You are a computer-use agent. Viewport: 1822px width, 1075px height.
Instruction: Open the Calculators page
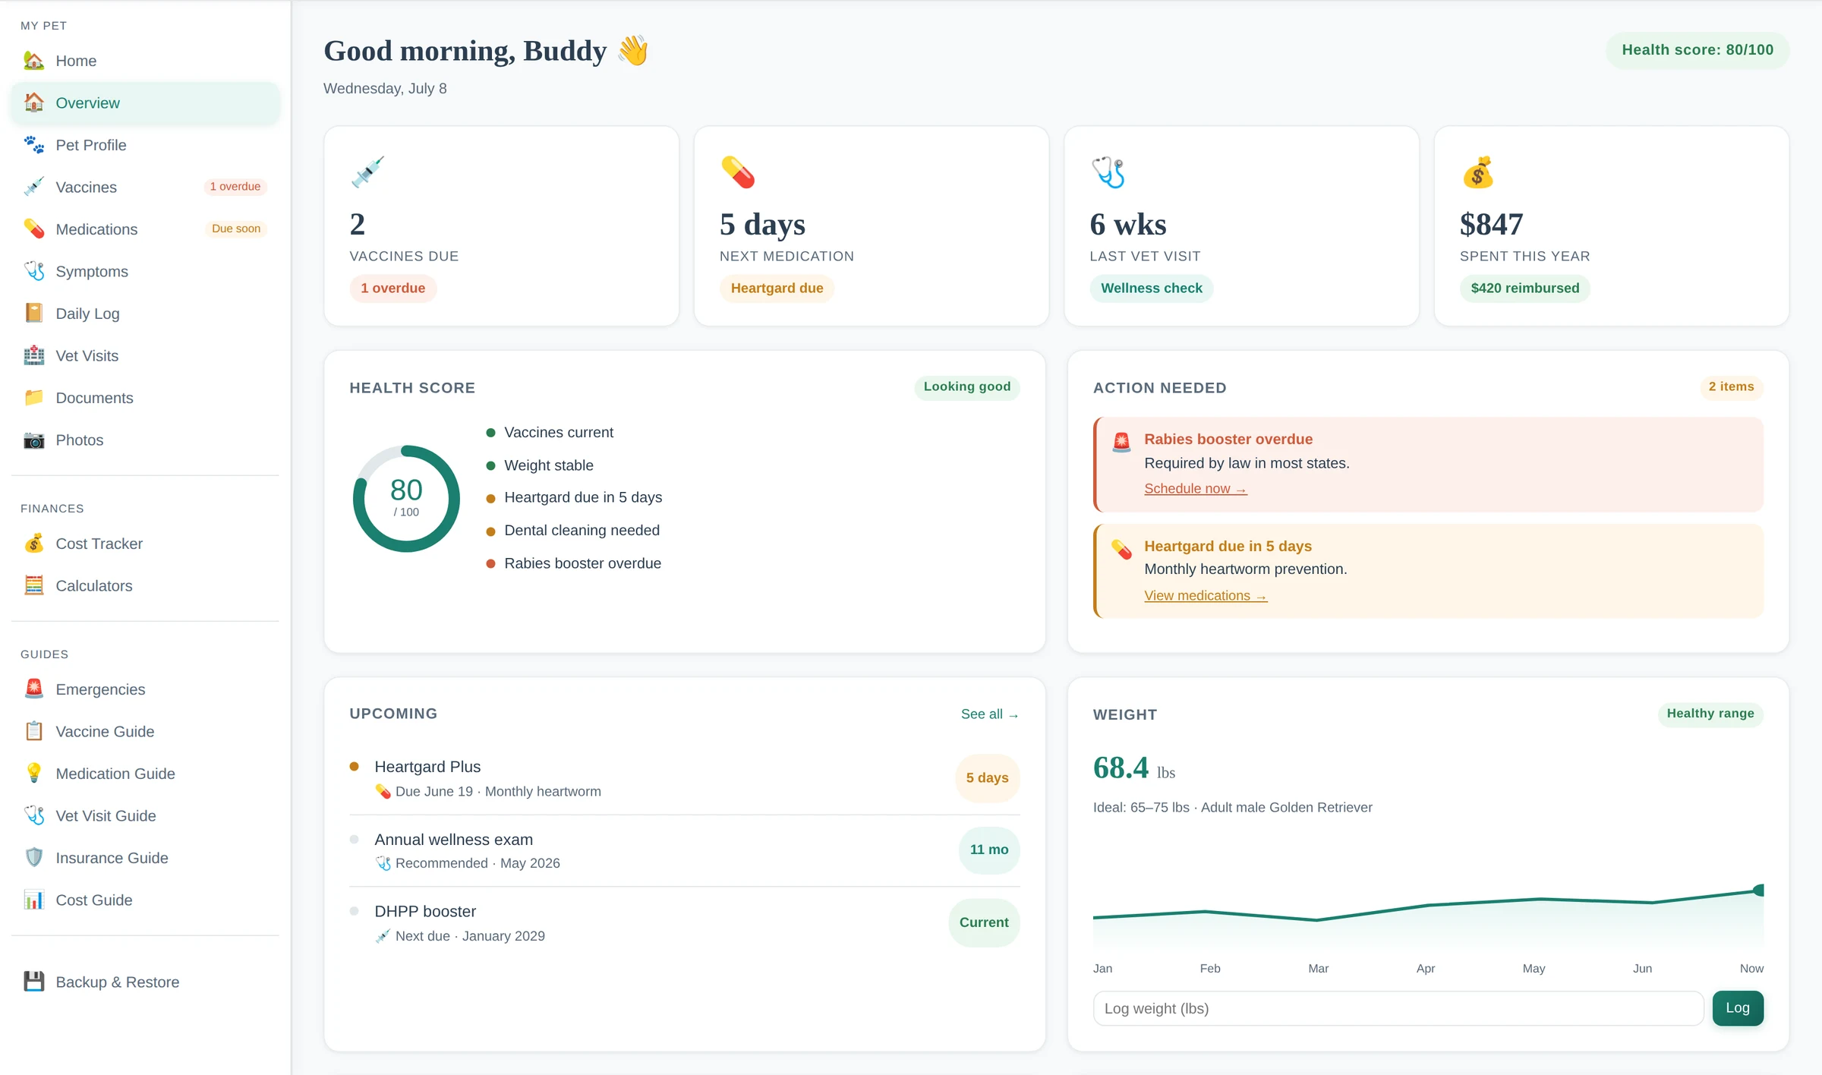[145, 585]
